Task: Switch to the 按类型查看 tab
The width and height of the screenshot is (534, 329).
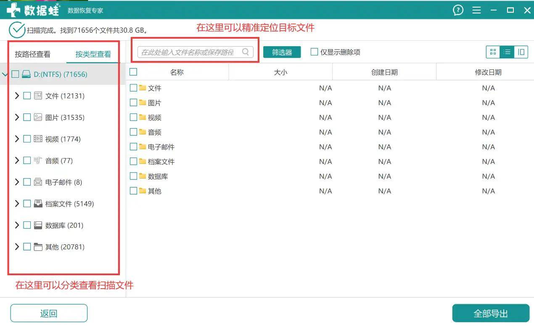Action: (x=93, y=54)
